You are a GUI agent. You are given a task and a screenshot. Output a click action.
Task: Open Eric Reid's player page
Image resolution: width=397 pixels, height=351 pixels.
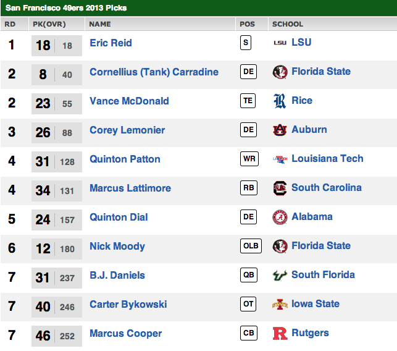point(111,43)
